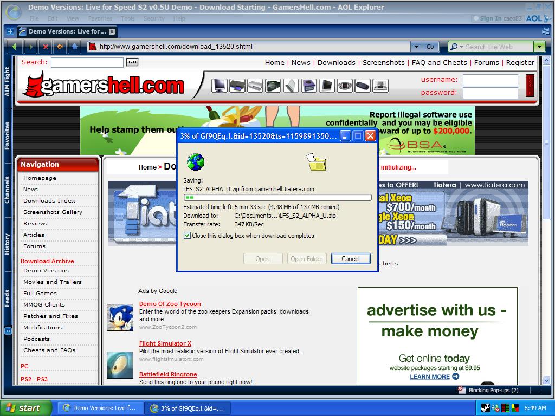Click the orange Refresh button

click(60, 47)
